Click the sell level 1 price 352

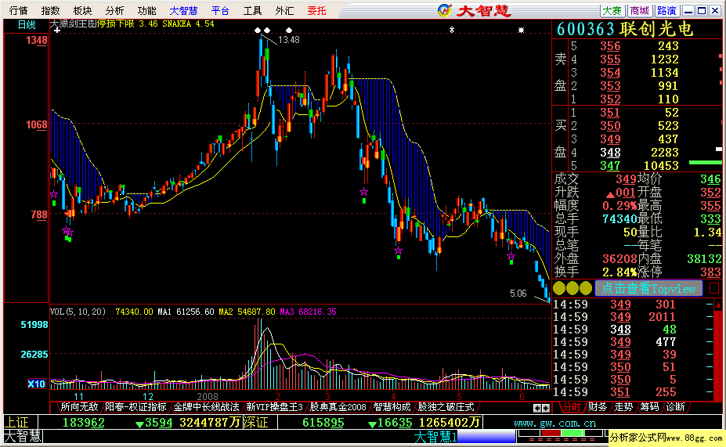610,99
